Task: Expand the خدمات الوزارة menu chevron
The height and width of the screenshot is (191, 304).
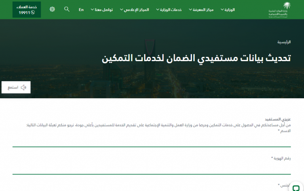Action: click(x=158, y=9)
